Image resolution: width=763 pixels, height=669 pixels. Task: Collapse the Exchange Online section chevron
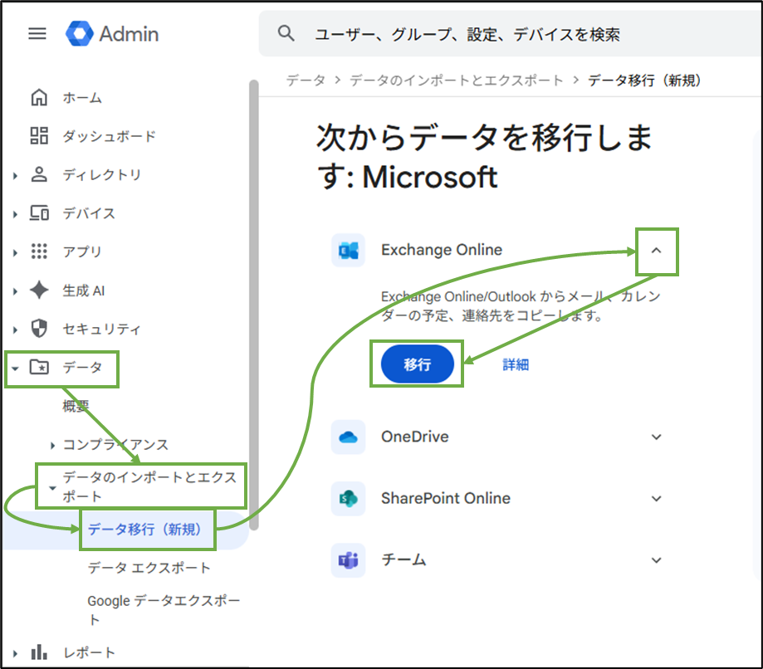657,251
